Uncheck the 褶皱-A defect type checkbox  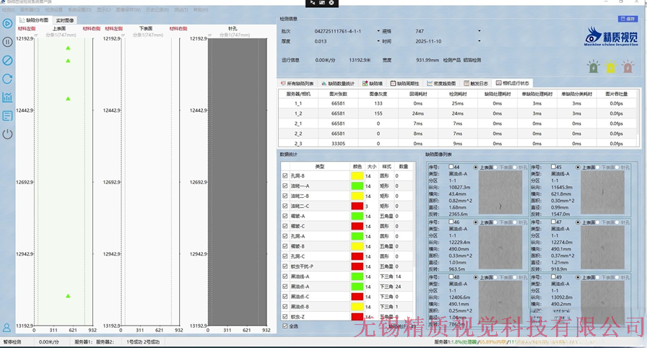point(285,216)
